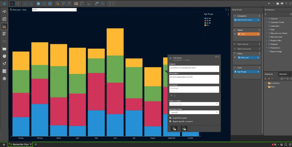Select the Stacked Bar Chart tab
292x147 pixels.
coord(20,144)
